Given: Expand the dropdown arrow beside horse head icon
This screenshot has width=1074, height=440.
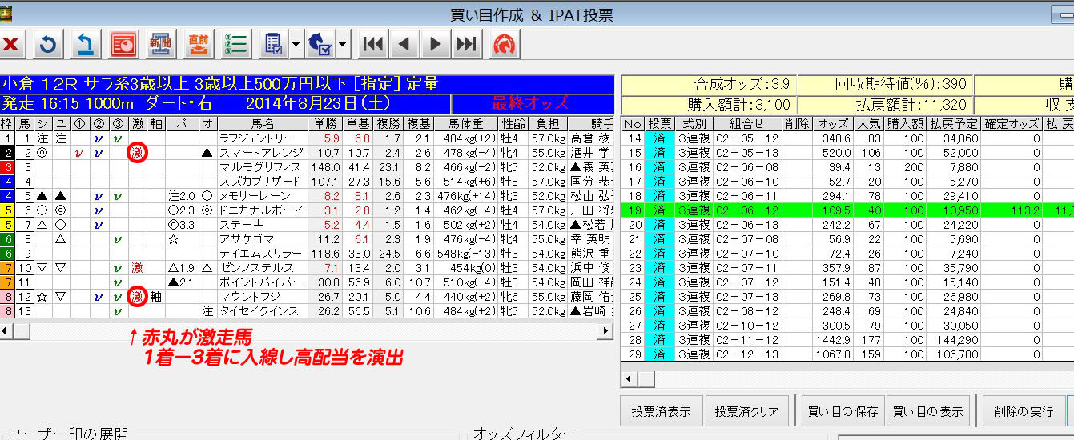Looking at the screenshot, I should 343,44.
